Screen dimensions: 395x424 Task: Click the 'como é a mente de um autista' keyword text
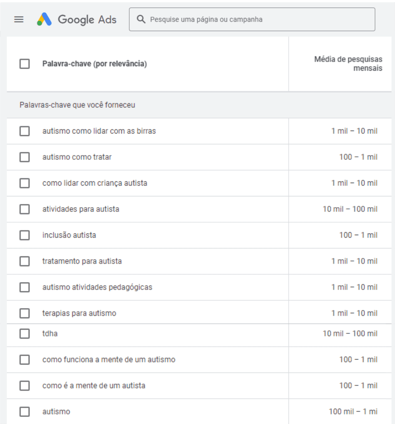click(x=94, y=386)
